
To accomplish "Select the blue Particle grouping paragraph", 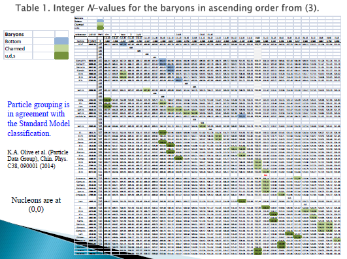I will (39, 119).
